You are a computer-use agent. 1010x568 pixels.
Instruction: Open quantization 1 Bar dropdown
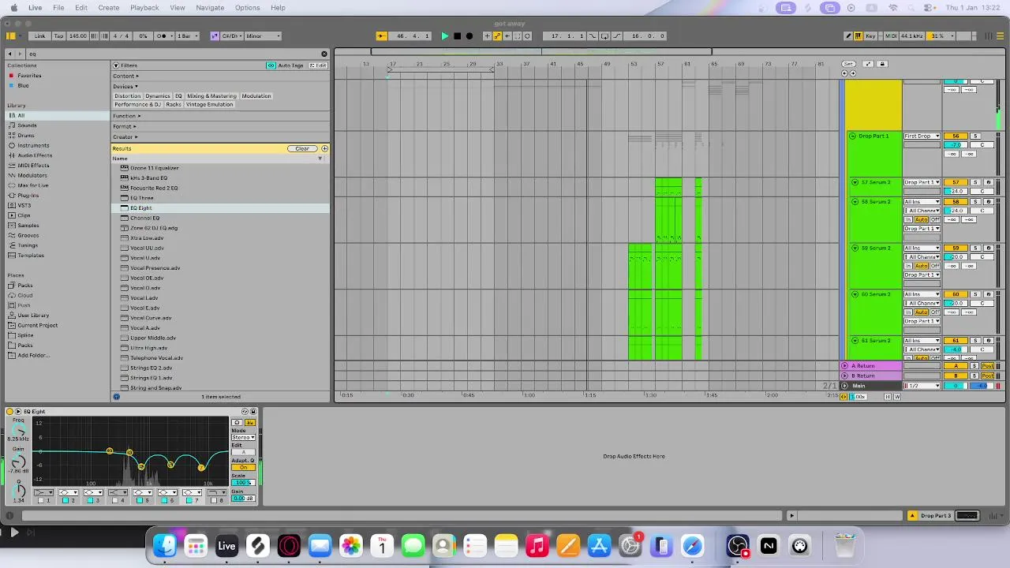point(186,35)
